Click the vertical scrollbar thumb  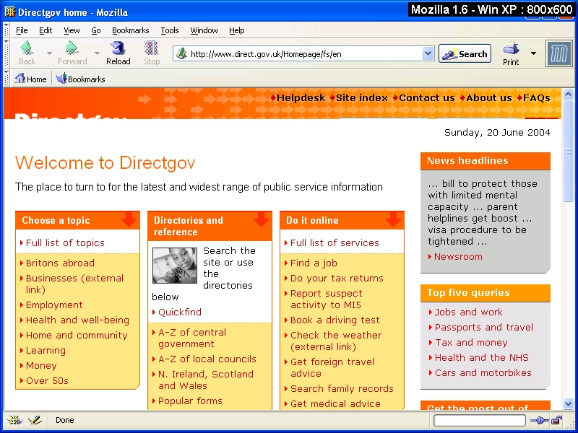click(x=568, y=151)
